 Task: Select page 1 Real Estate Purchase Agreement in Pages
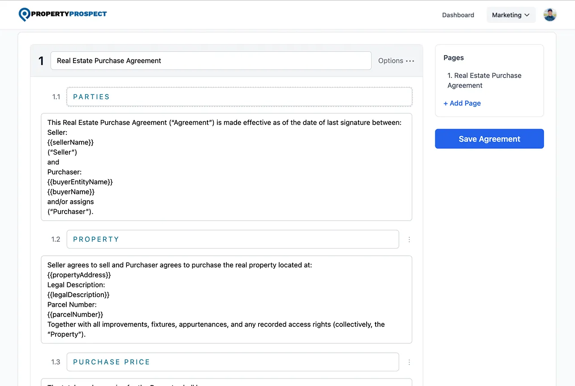pos(484,80)
